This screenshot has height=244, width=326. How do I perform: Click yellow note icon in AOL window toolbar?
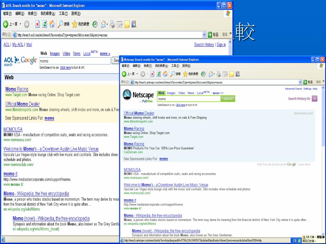coord(127,24)
